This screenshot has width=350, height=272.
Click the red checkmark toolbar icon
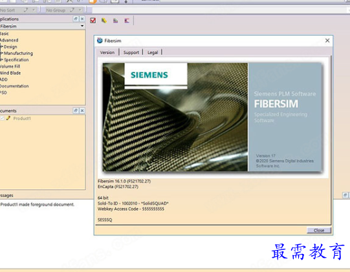[x=93, y=21]
